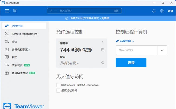Click the TeamViewer logo at bottom left
Viewport: 176px width, 109px height.
pyautogui.click(x=24, y=106)
